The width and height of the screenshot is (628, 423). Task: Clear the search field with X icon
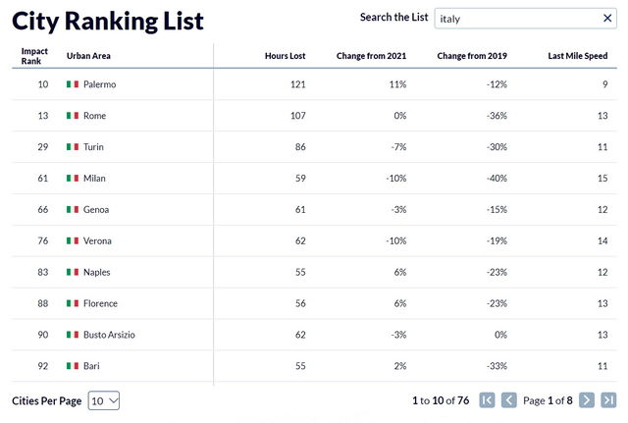(x=607, y=18)
